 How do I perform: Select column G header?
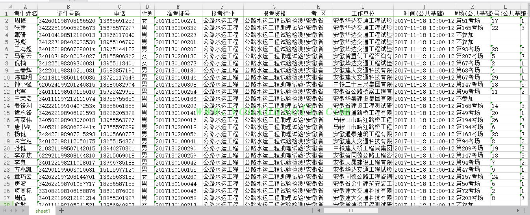274,7
